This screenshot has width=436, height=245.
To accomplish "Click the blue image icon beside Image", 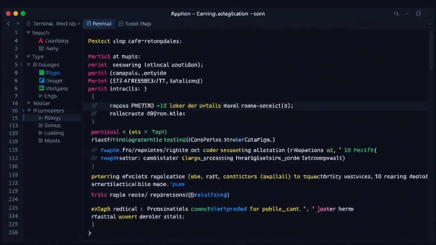I will pyautogui.click(x=41, y=80).
